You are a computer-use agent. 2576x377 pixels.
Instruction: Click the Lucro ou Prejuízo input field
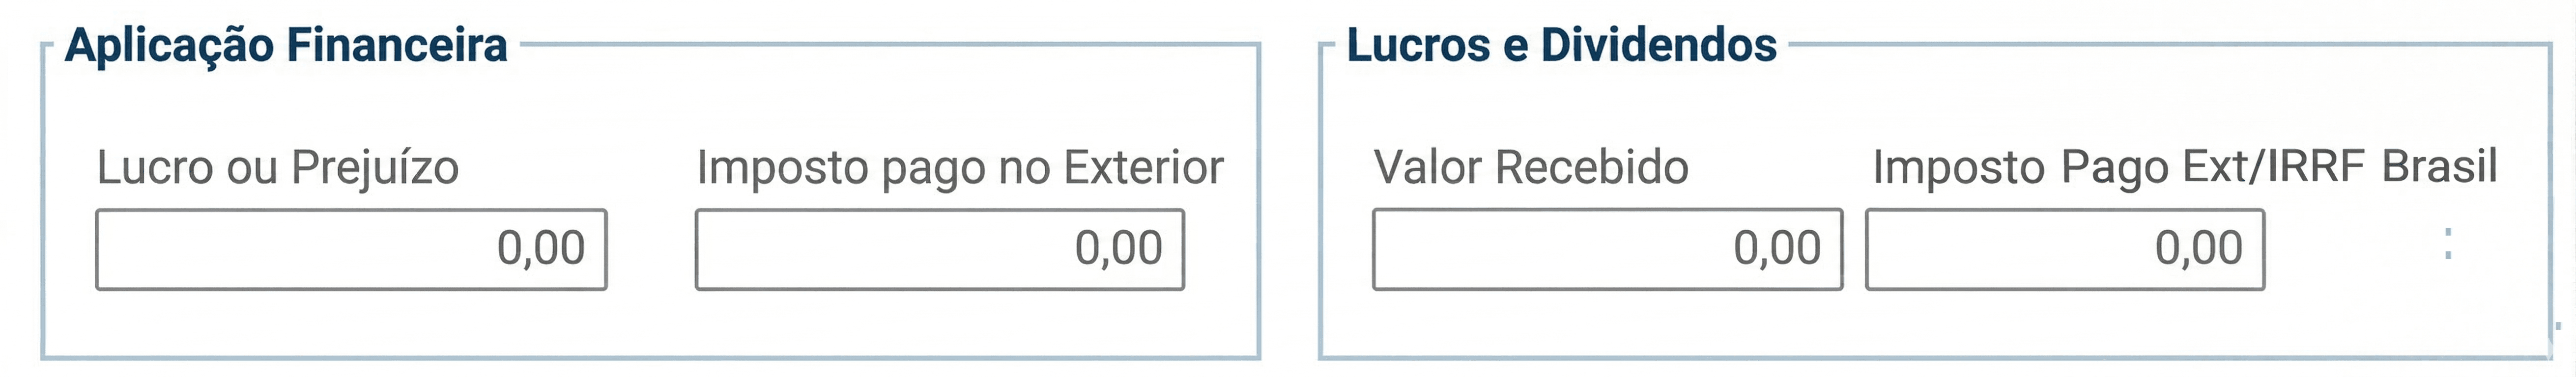(x=350, y=249)
